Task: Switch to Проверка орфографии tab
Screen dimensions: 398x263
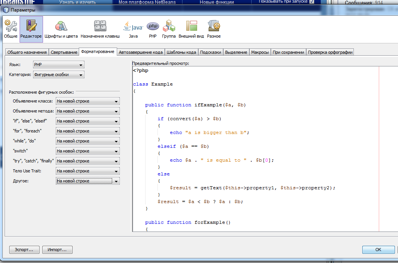Action: (x=330, y=52)
